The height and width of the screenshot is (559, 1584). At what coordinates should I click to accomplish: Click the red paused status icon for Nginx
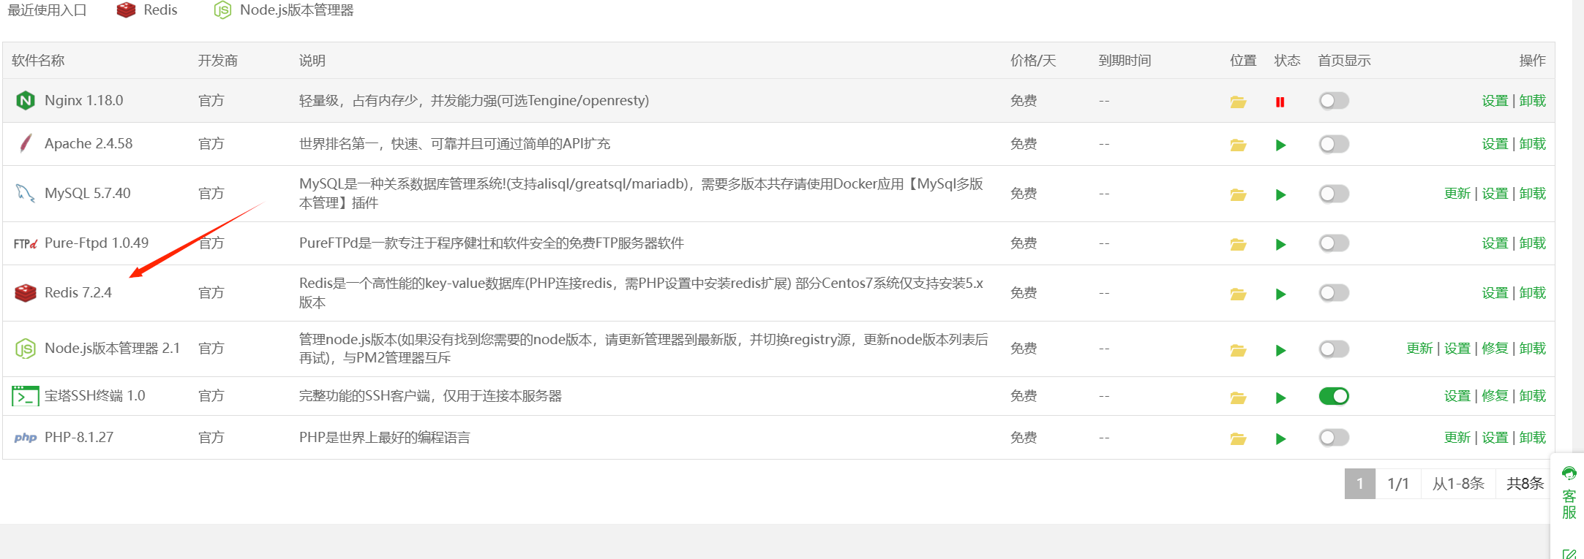(1280, 102)
